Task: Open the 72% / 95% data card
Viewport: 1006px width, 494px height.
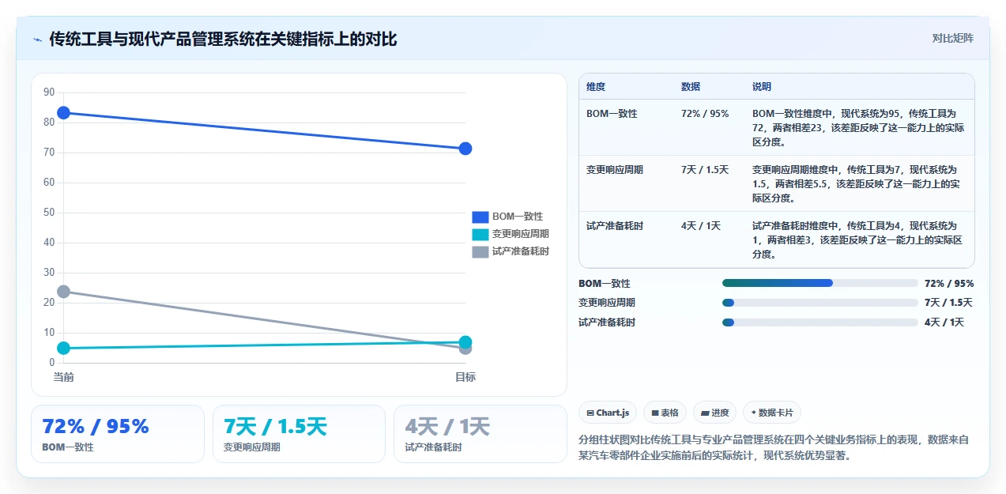Action: (118, 434)
